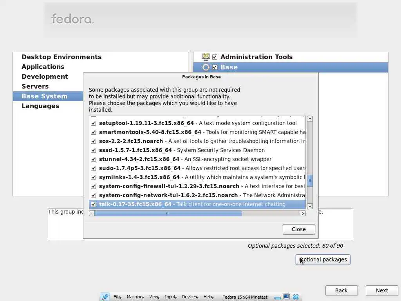This screenshot has height=301, width=401.
Task: Select the Administration Tools group row
Action: click(x=291, y=57)
